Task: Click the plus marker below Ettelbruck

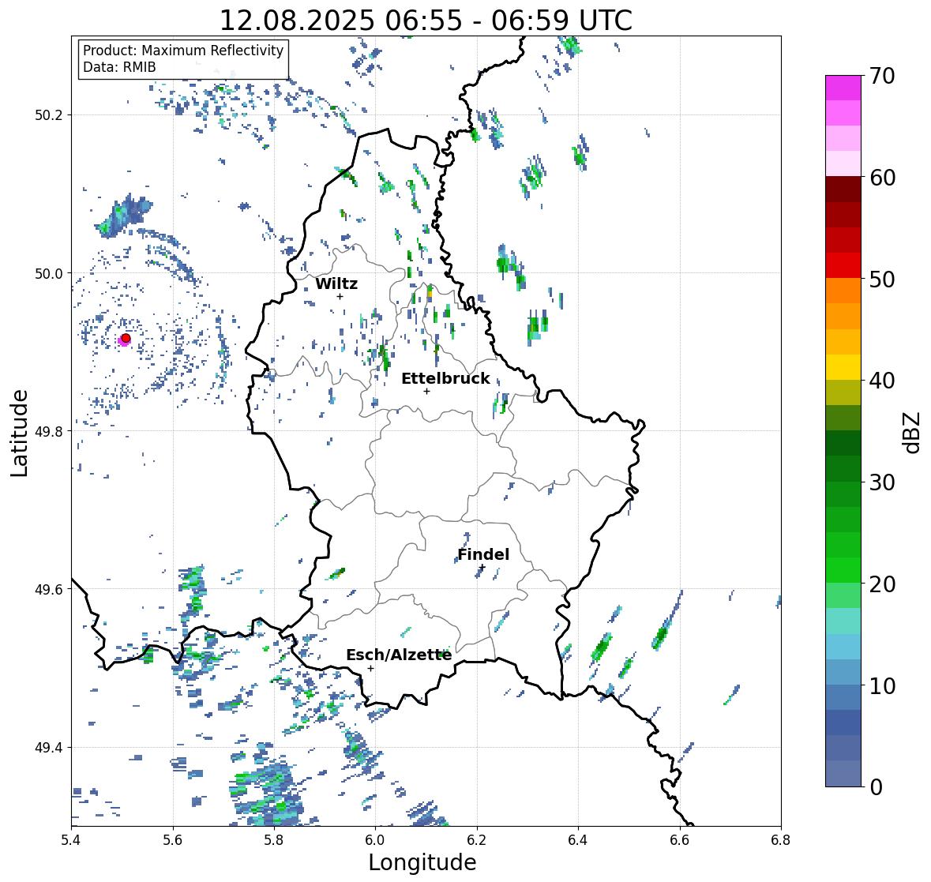Action: click(426, 391)
